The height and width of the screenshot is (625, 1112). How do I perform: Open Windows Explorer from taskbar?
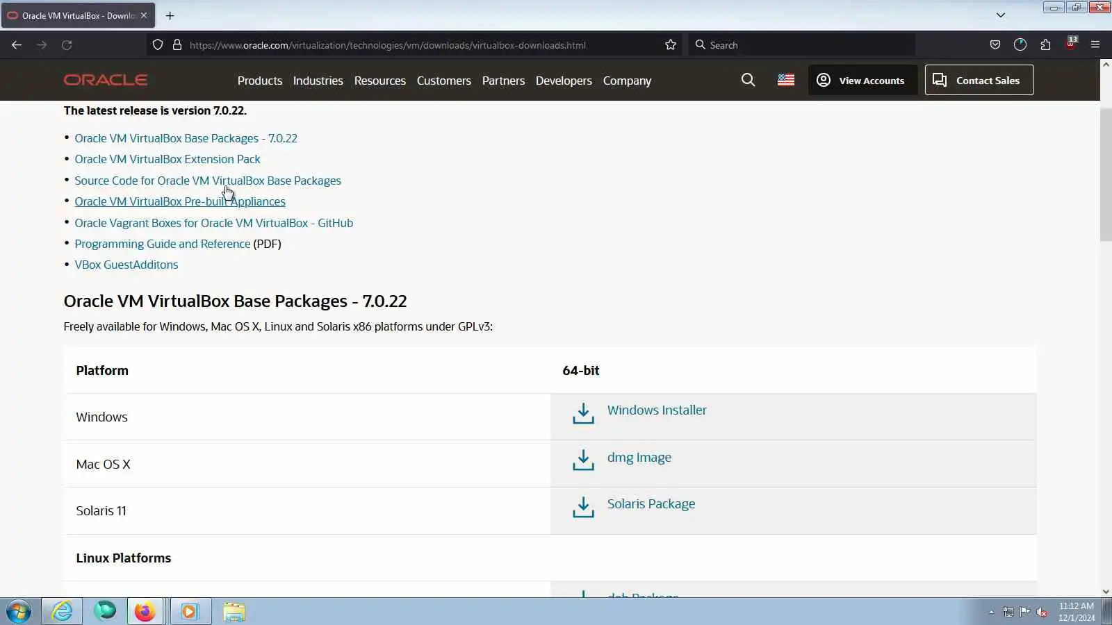(234, 612)
